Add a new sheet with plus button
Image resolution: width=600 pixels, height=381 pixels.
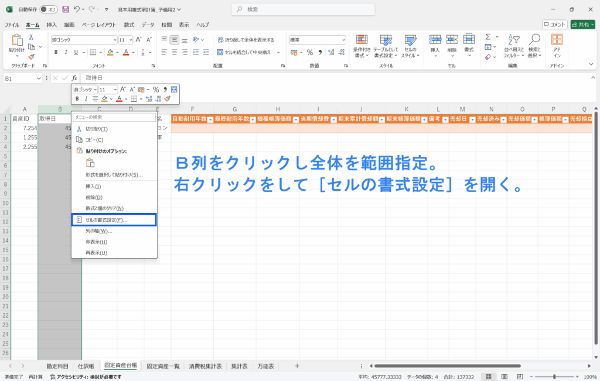tap(297, 366)
